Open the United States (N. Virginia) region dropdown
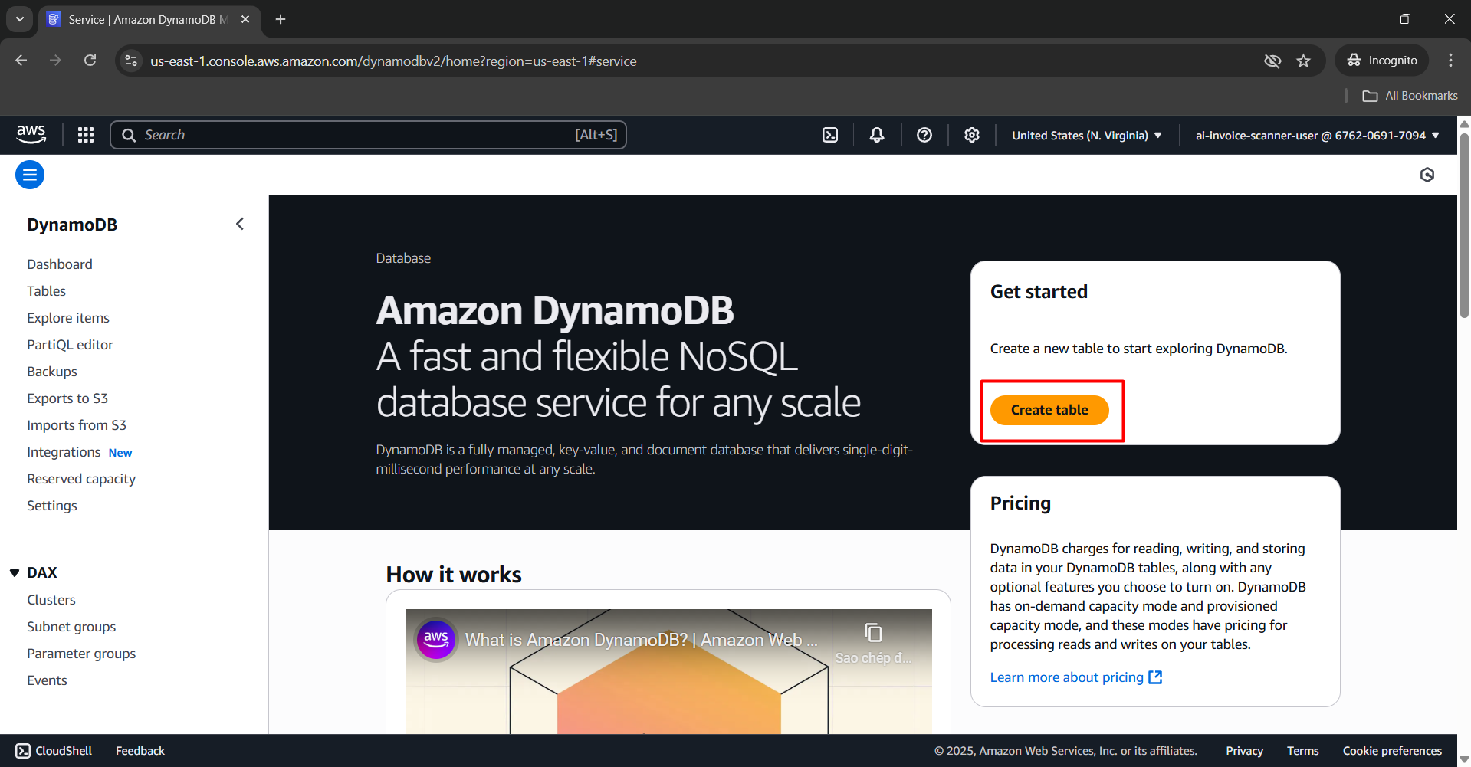The image size is (1471, 767). 1086,136
